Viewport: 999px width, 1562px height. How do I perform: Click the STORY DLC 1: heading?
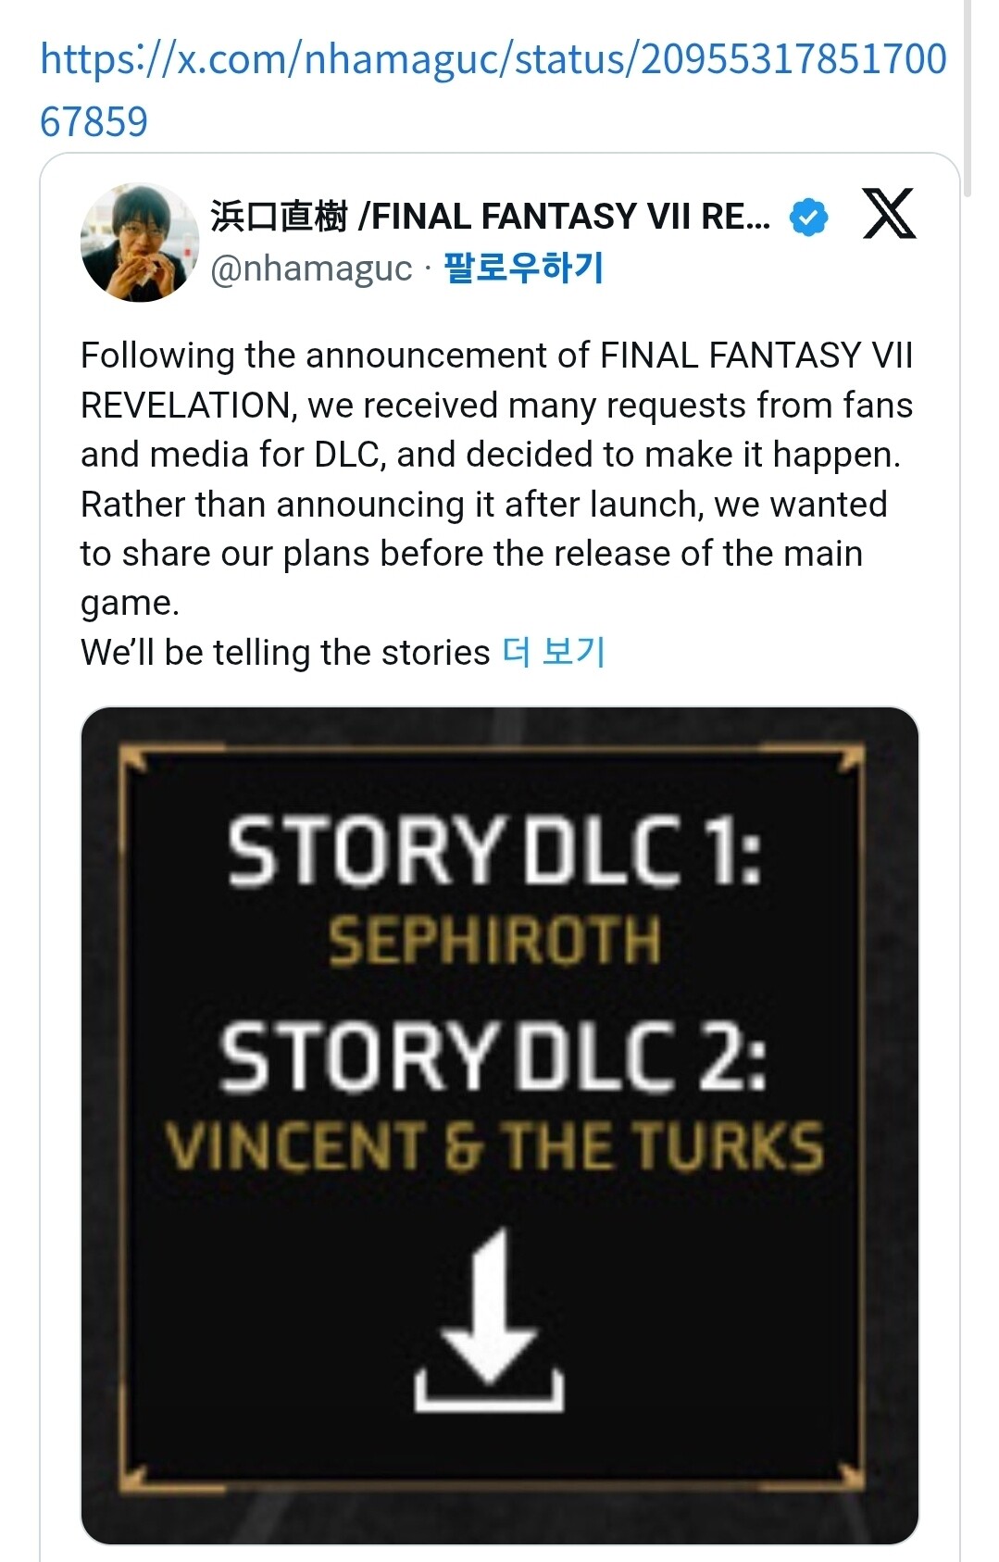click(495, 852)
